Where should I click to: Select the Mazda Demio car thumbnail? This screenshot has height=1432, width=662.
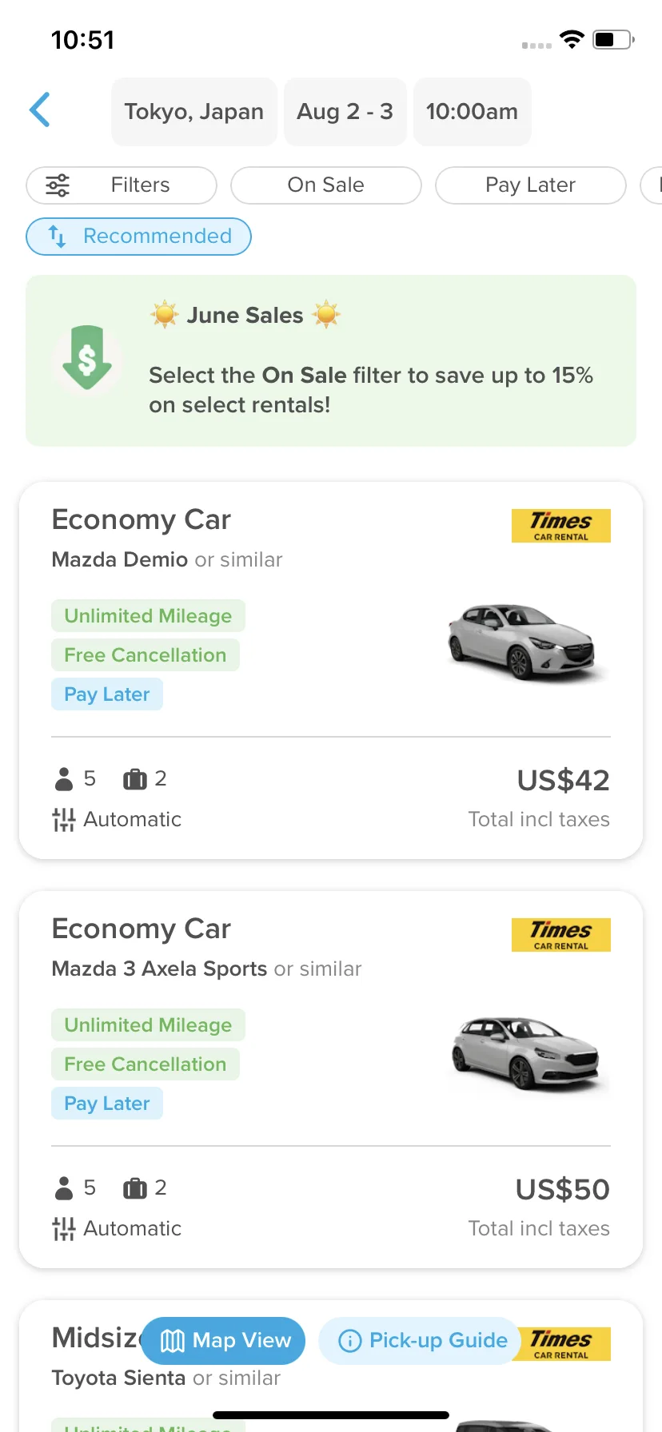521,642
